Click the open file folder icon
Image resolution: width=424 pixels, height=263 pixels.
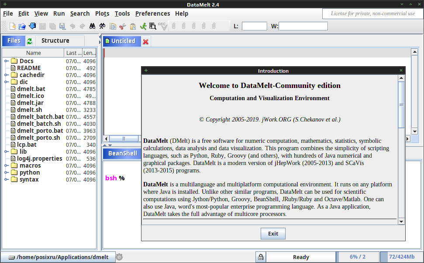point(22,26)
